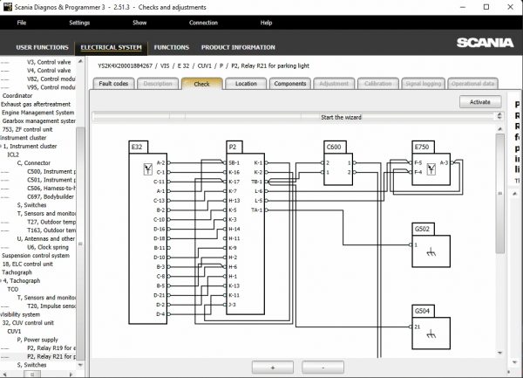Open the Connection menu
Screen dimensions: 523x378
[x=203, y=22]
